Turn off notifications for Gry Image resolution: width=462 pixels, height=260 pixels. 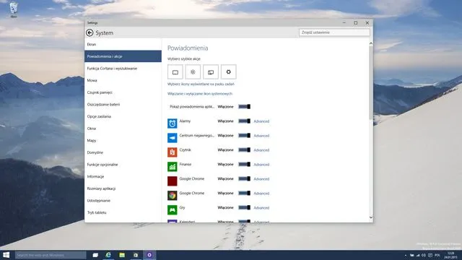coord(244,208)
